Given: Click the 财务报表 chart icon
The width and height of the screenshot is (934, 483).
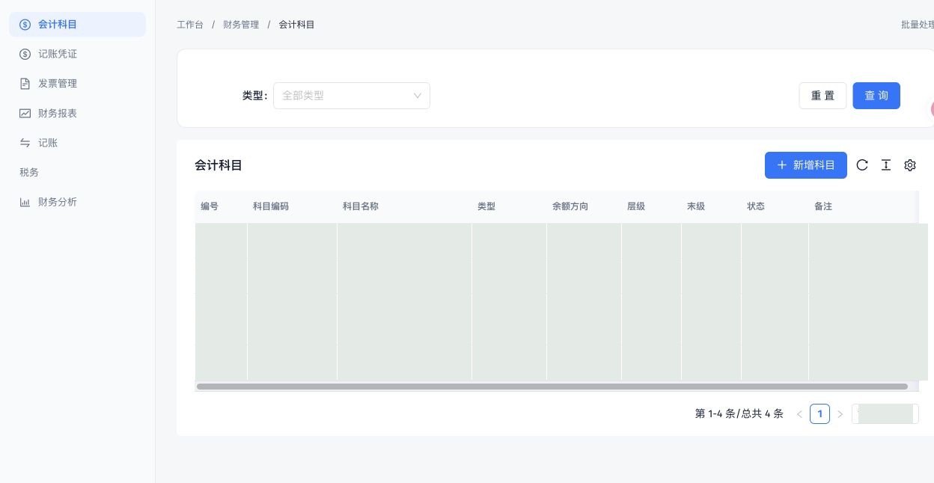Looking at the screenshot, I should (x=25, y=113).
